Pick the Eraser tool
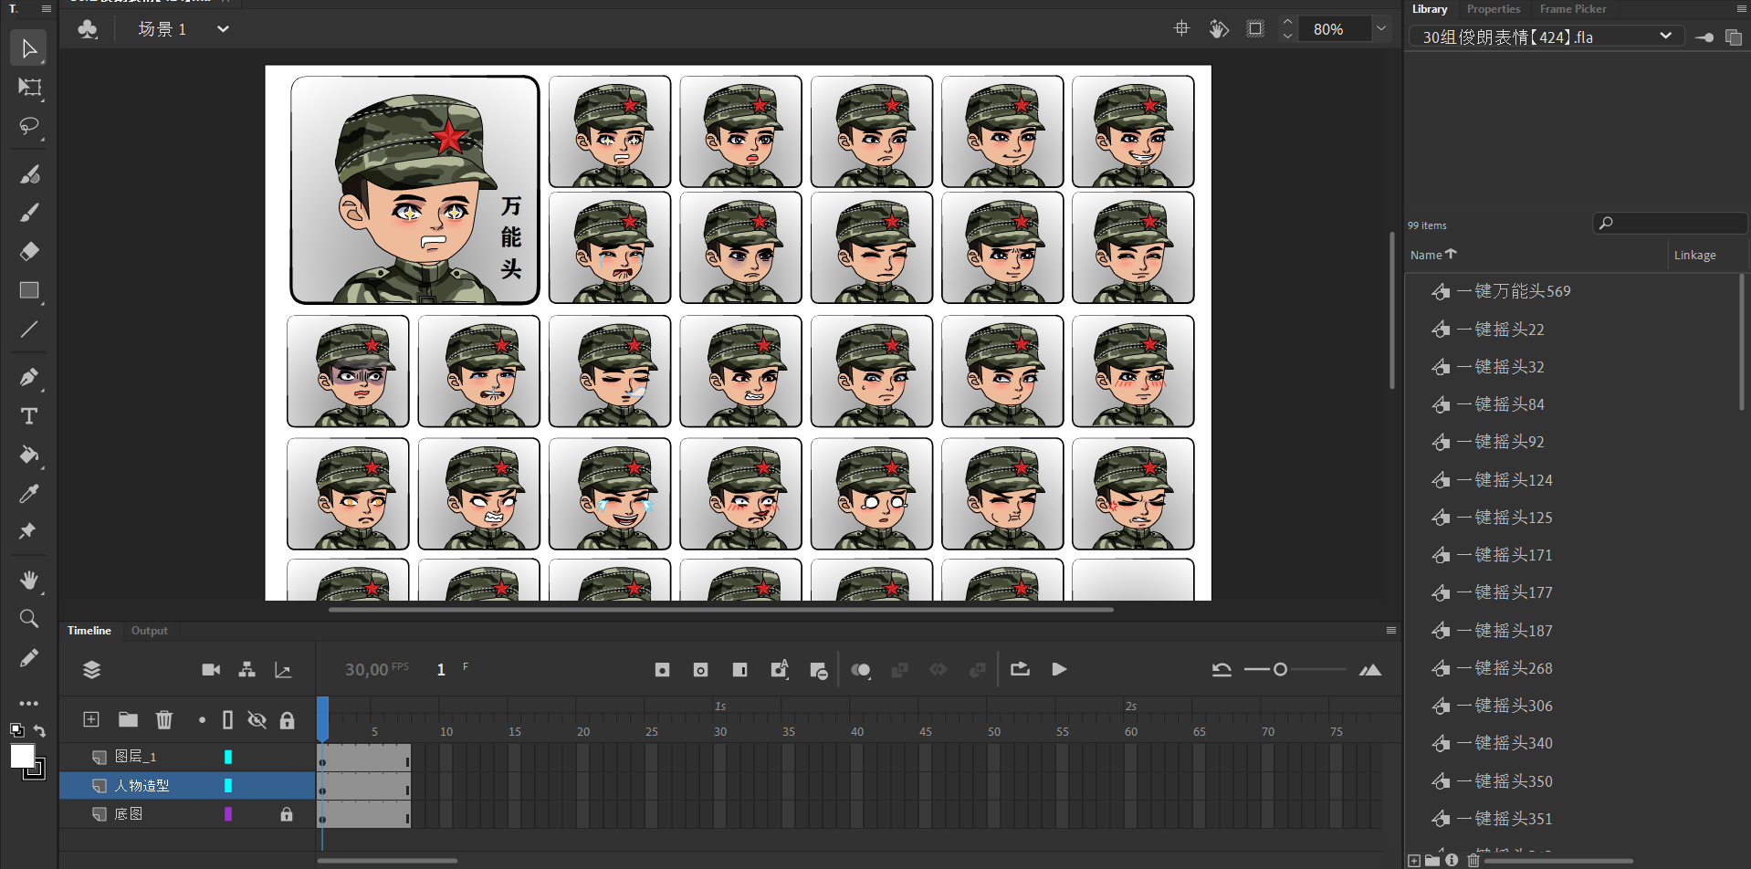The image size is (1751, 869). pyautogui.click(x=29, y=251)
